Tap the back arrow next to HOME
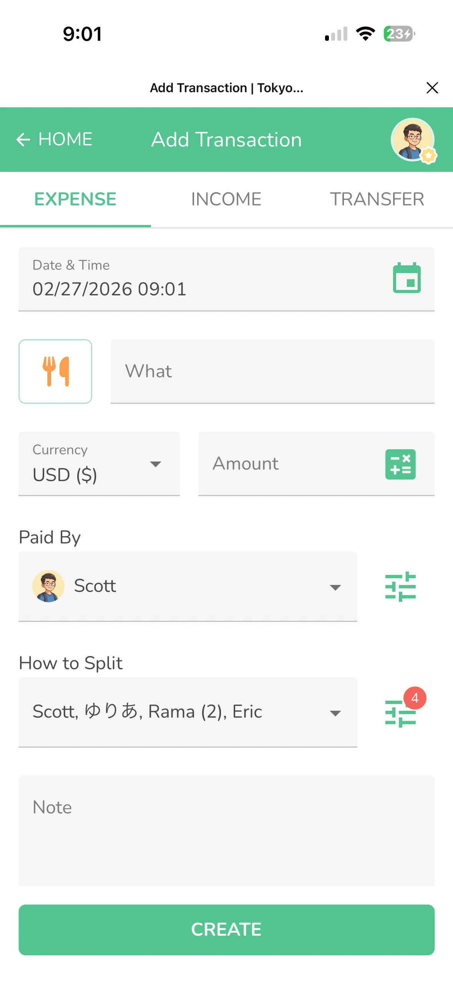 pyautogui.click(x=23, y=140)
